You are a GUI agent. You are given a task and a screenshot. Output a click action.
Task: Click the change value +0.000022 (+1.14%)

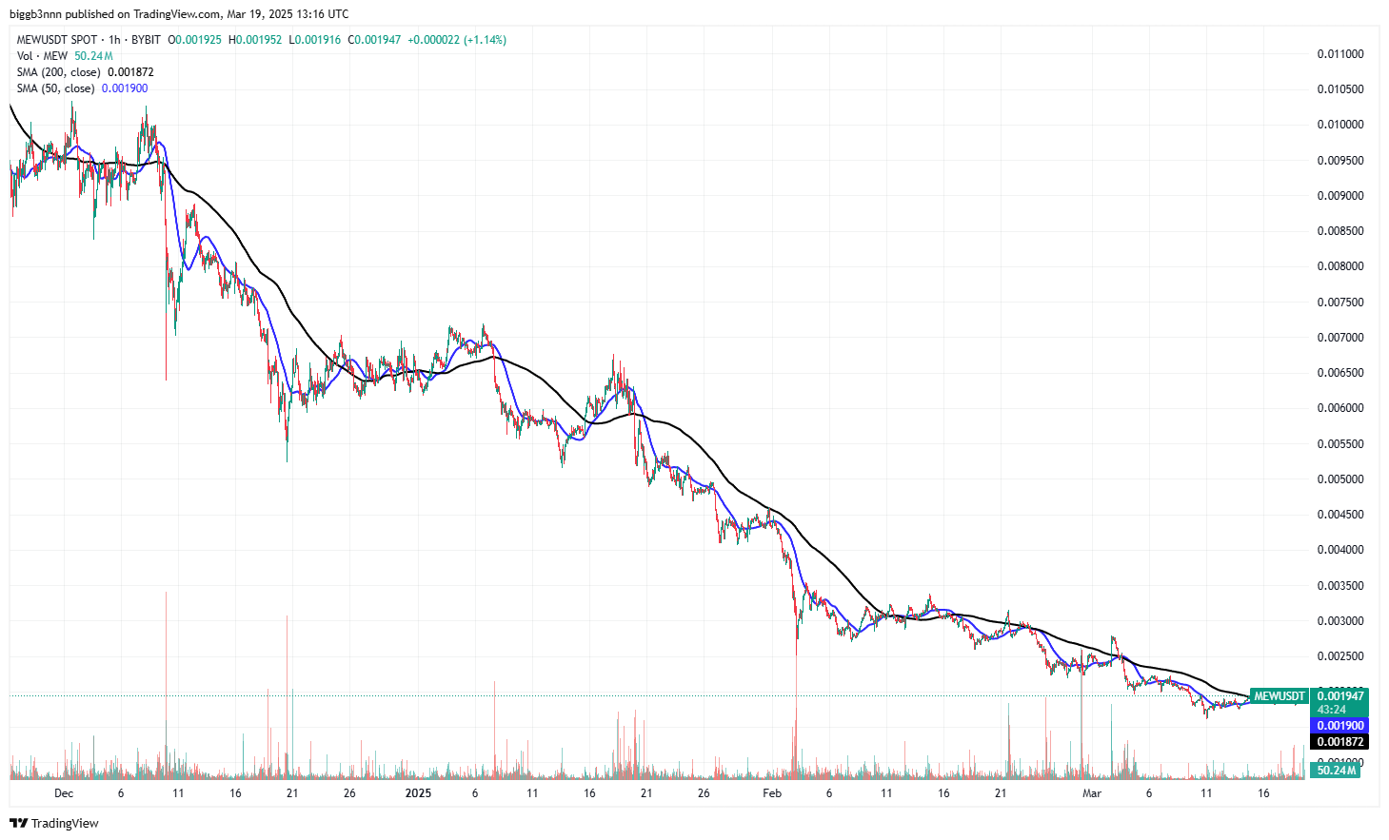(x=457, y=40)
